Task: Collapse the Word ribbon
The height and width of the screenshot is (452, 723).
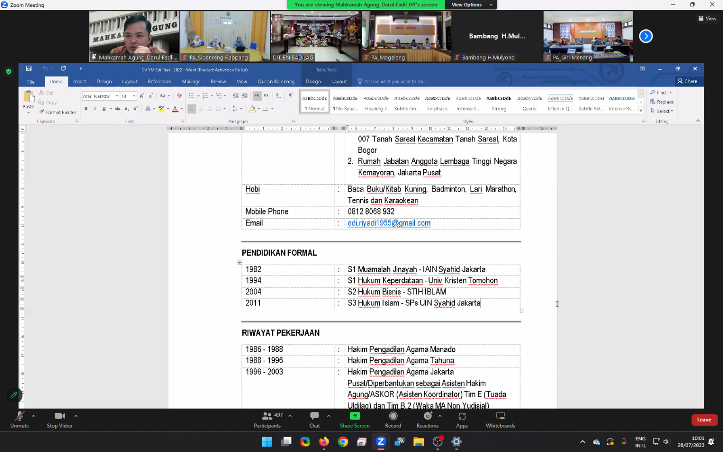Action: 698,121
